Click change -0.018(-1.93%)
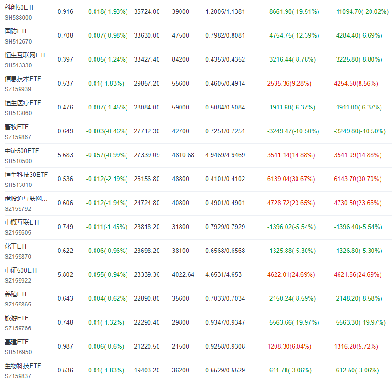The width and height of the screenshot is (392, 382). coord(107,12)
